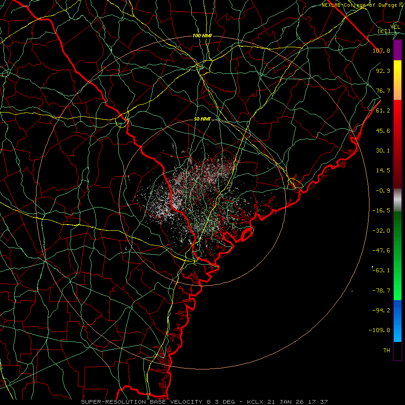Click the -63.1 velocity scale value
The height and width of the screenshot is (405, 405).
pyautogui.click(x=381, y=270)
